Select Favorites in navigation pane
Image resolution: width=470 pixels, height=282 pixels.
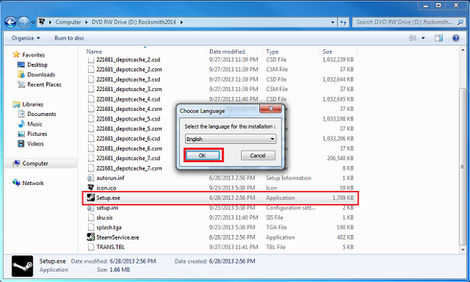point(33,55)
